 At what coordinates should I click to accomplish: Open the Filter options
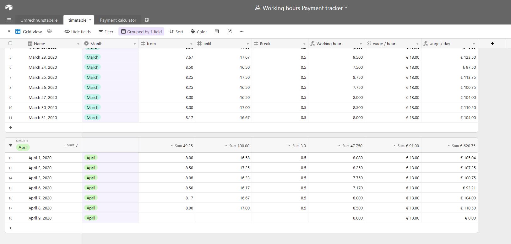(106, 32)
